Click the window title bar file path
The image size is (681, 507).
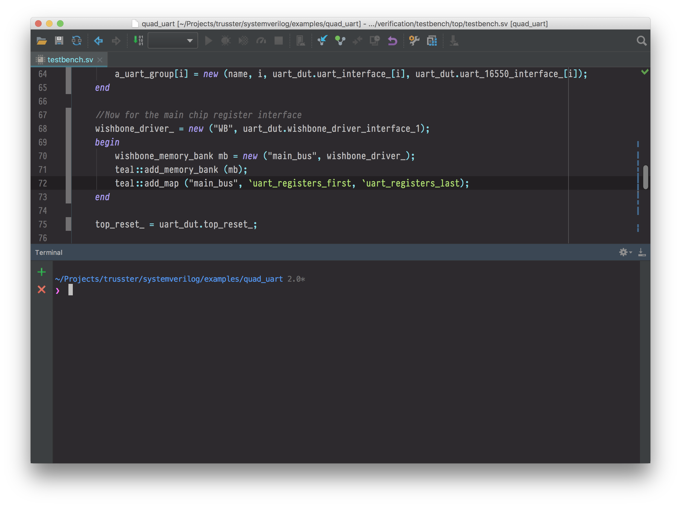344,24
